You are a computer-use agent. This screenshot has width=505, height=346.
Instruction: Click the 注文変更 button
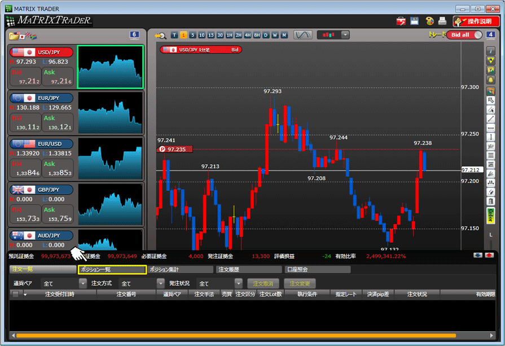click(x=300, y=283)
